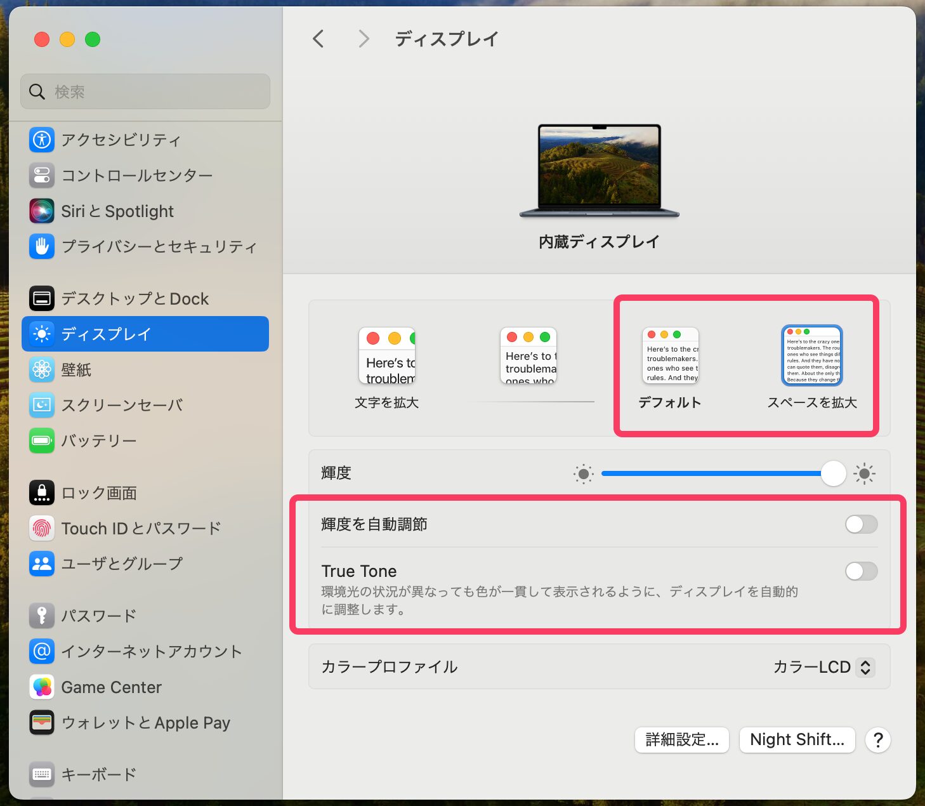Open スクリーンセーバ in the sidebar
Screen dimensions: 925x806
pos(122,405)
